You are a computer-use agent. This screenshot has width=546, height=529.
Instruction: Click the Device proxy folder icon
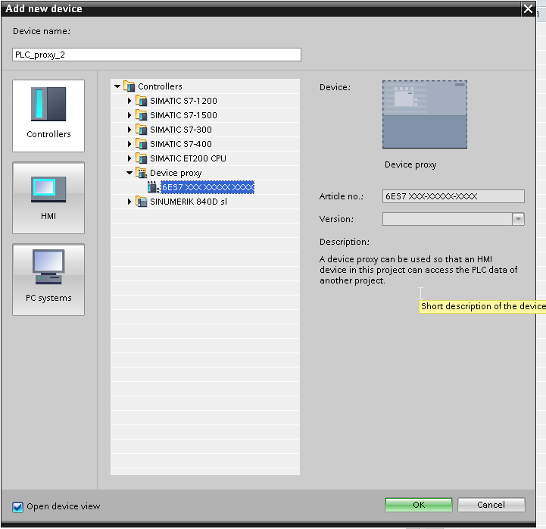click(142, 173)
